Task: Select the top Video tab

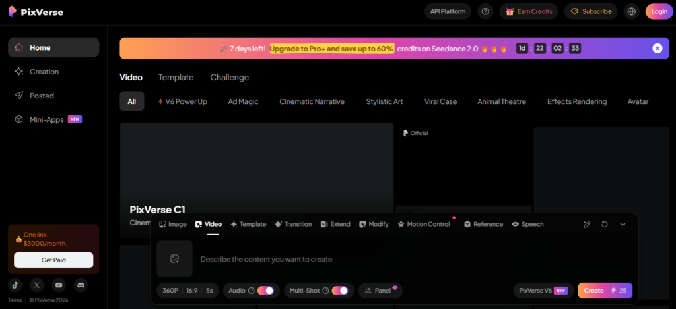Action: click(131, 78)
